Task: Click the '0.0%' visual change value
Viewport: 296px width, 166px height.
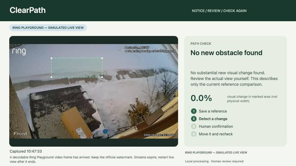Action: point(201,98)
